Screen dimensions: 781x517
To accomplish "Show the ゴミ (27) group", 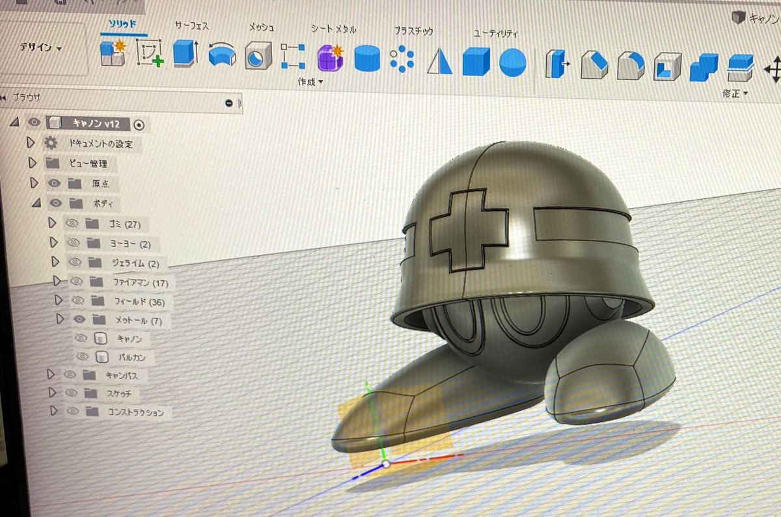I will (x=72, y=224).
